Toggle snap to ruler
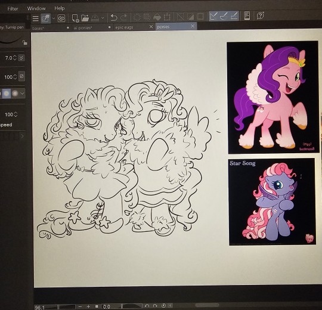 [x=214, y=16]
